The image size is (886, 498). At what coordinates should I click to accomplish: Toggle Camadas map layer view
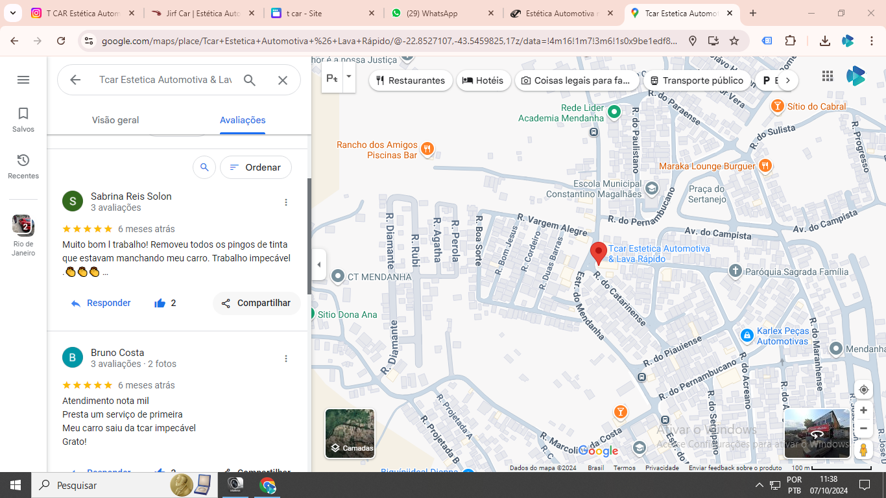pos(350,433)
